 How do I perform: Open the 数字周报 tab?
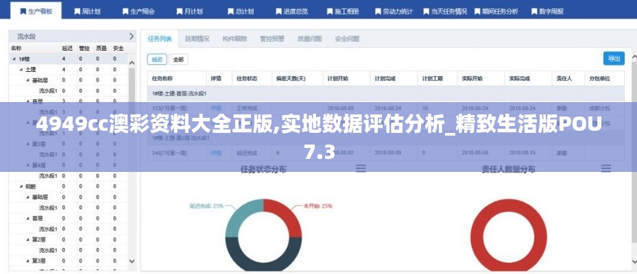point(547,12)
